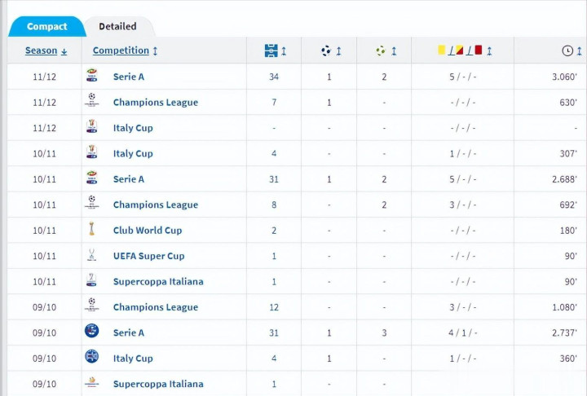Sort by minutes played clock icon
587x396 pixels.
click(x=567, y=51)
